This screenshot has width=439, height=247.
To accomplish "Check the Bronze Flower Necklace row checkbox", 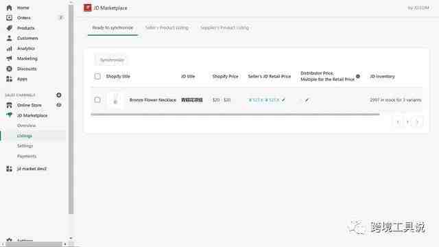I will point(97,99).
